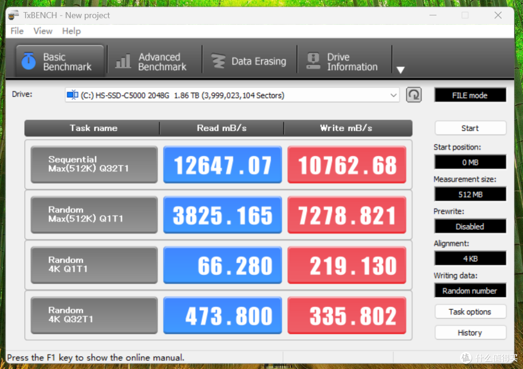Click the Advanced Benchmark bar chart icon

[123, 61]
